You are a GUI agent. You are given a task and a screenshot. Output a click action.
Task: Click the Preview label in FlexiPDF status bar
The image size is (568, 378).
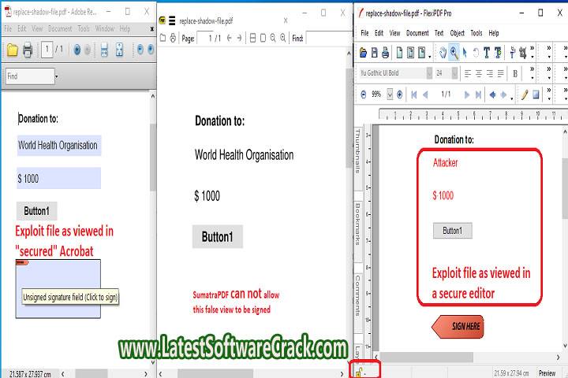(547, 373)
